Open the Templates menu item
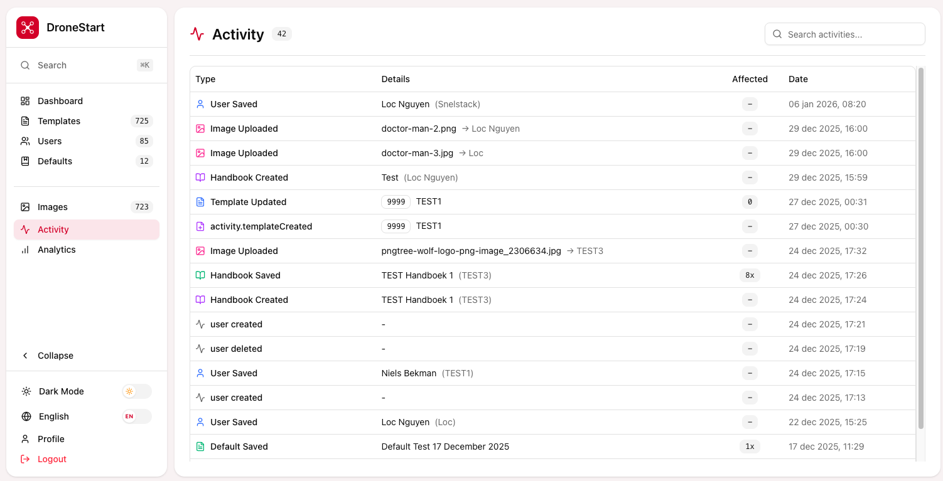 [59, 121]
